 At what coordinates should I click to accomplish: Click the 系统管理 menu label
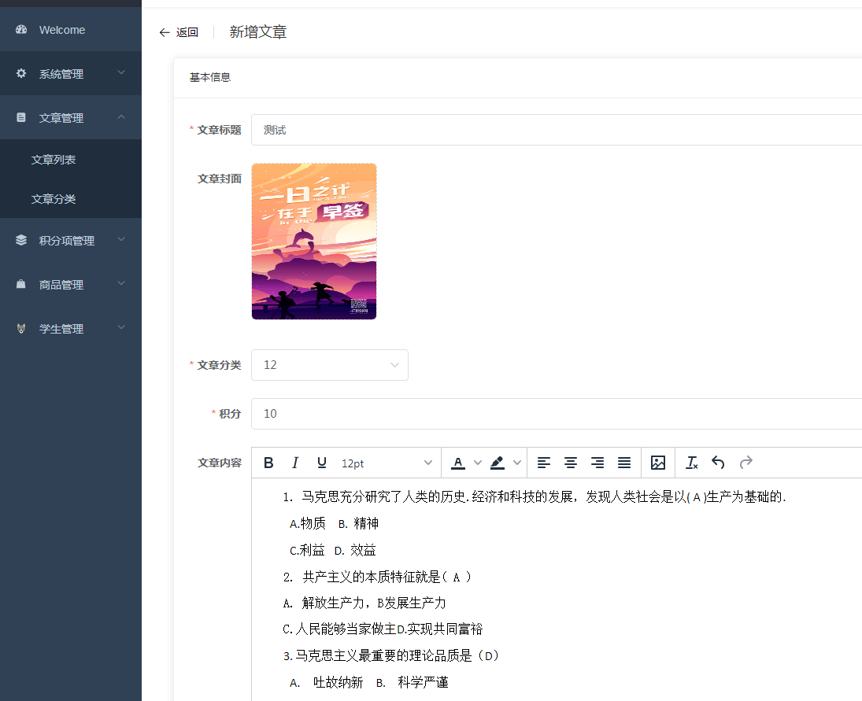(x=61, y=74)
